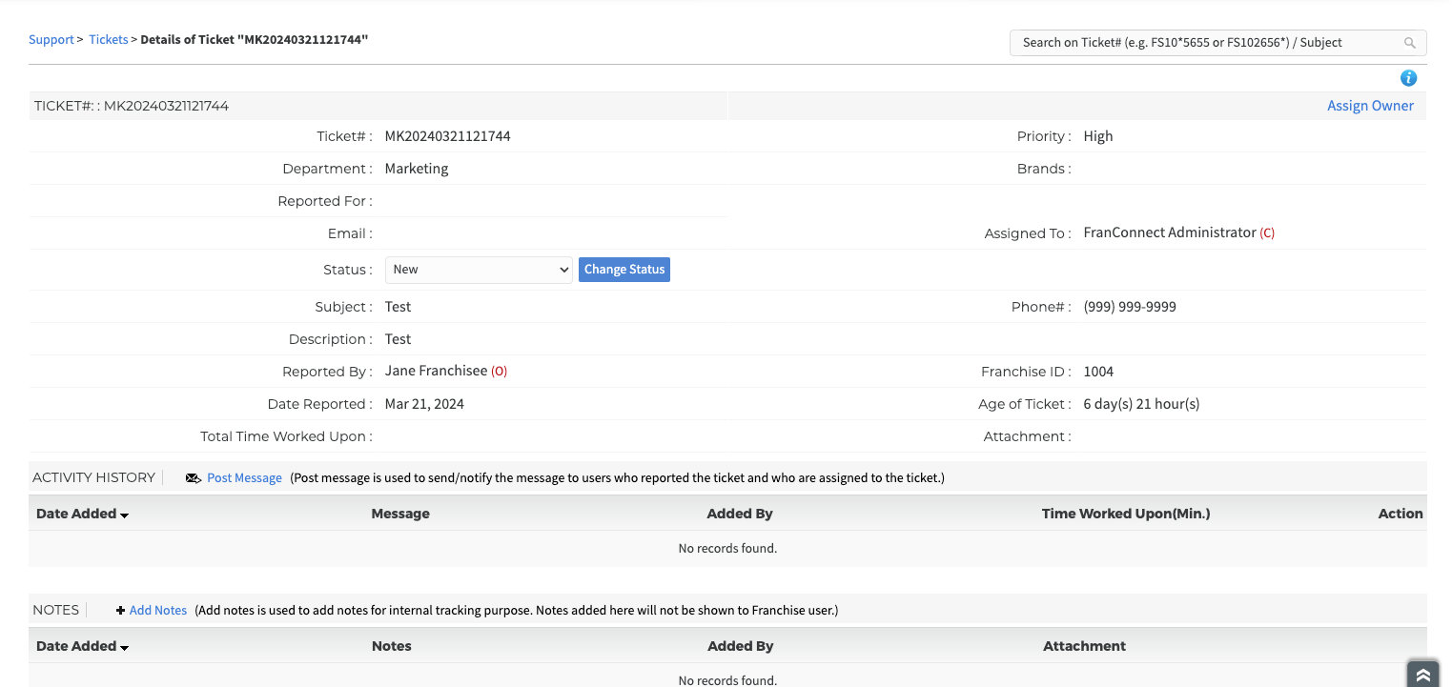Click the Mar 21, 2024 date value
This screenshot has width=1452, height=687.
click(x=424, y=404)
